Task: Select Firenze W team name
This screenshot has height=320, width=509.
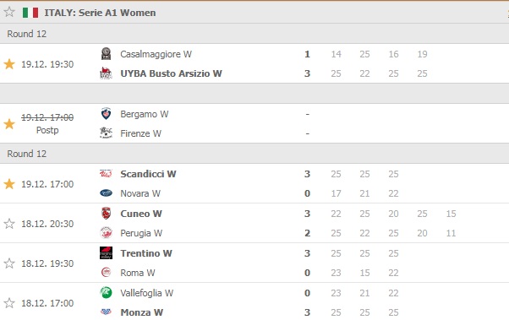Action: 140,133
